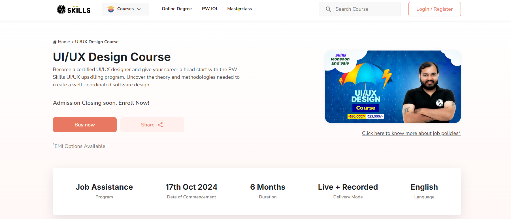Click the Buy now button

[x=85, y=125]
